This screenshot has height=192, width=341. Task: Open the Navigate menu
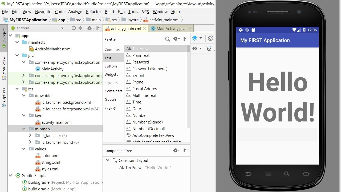pyautogui.click(x=43, y=12)
